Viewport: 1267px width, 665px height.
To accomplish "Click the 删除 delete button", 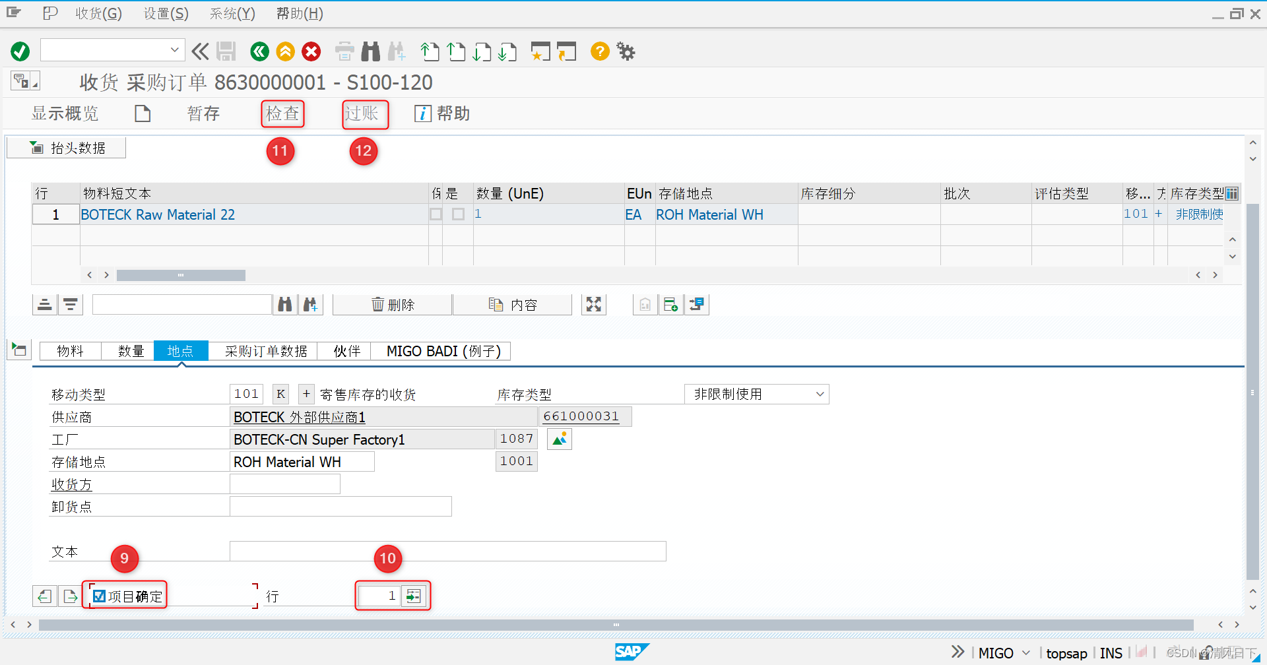I will click(x=393, y=304).
